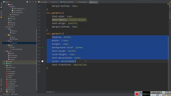This screenshot has height=96, width=171.
Task: Open the Project panel options menu (three dots)
Action: click(x=33, y=2)
